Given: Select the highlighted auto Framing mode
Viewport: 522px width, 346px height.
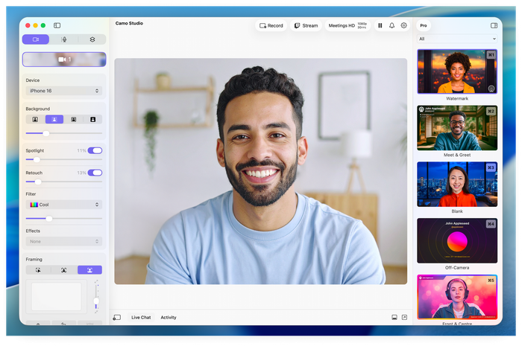Looking at the screenshot, I should click(90, 270).
